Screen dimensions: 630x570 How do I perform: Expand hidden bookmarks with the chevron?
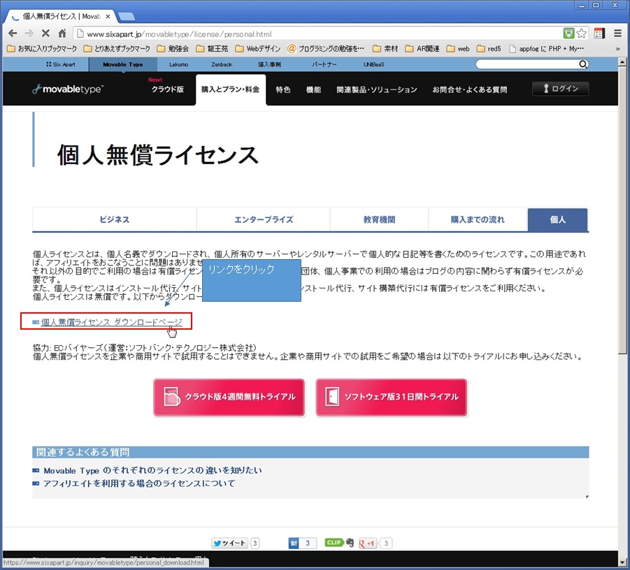click(617, 49)
